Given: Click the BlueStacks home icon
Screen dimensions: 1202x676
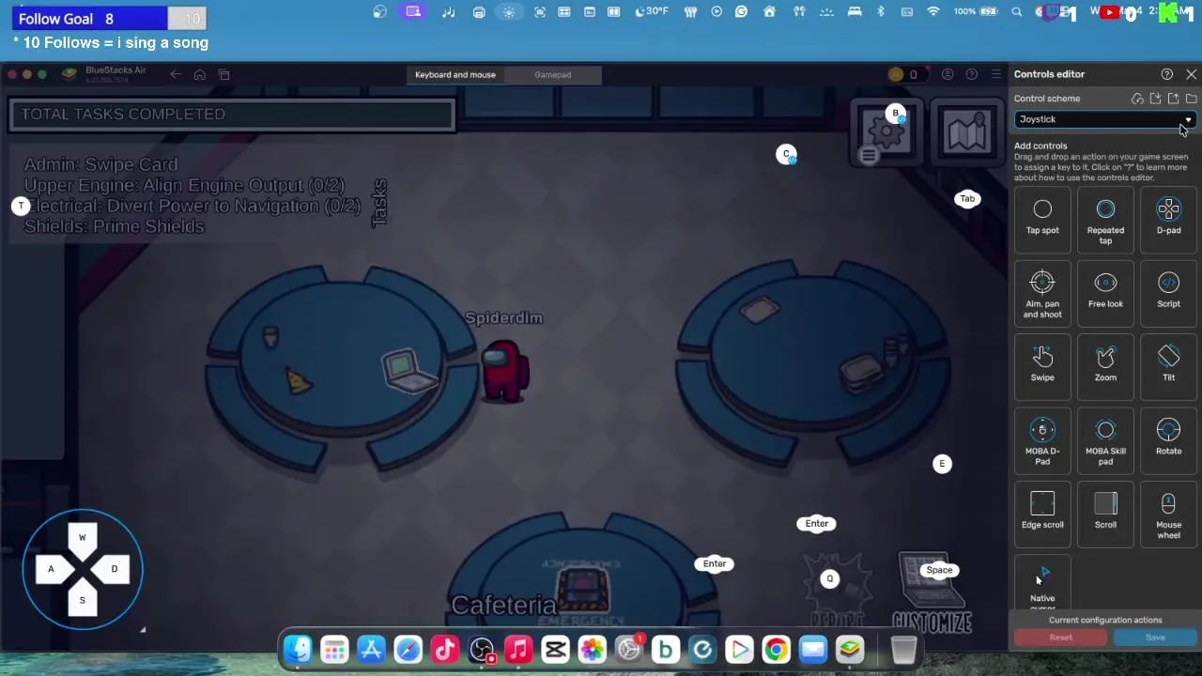Looking at the screenshot, I should 199,74.
